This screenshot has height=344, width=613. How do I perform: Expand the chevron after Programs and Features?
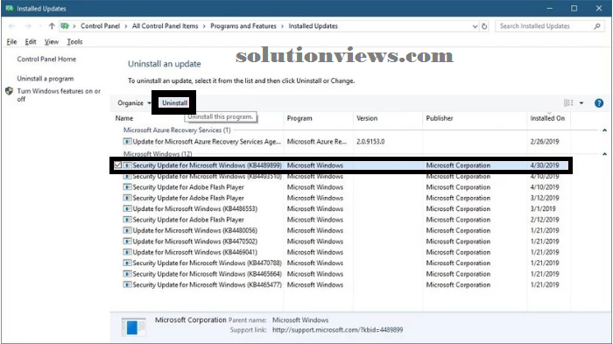pyautogui.click(x=282, y=26)
